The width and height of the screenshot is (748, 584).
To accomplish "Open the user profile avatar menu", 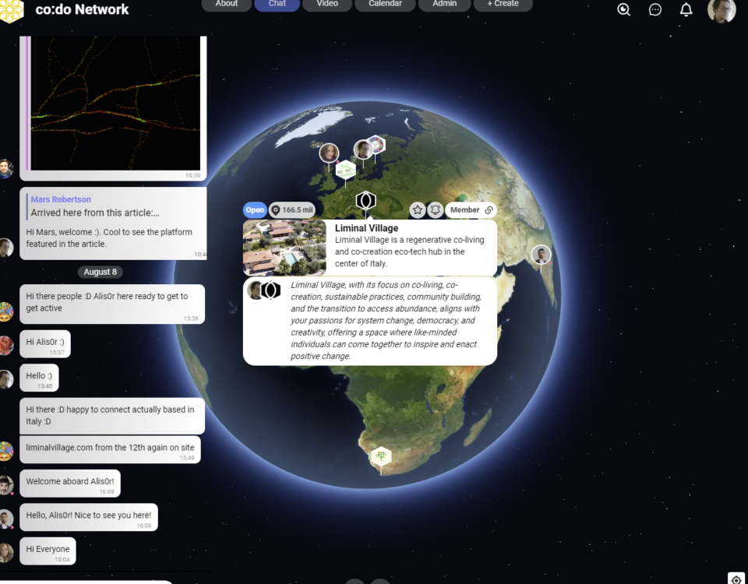I will click(722, 9).
